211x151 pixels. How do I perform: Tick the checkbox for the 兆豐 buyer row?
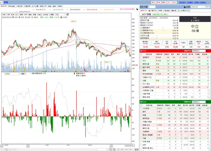(x=141, y=80)
